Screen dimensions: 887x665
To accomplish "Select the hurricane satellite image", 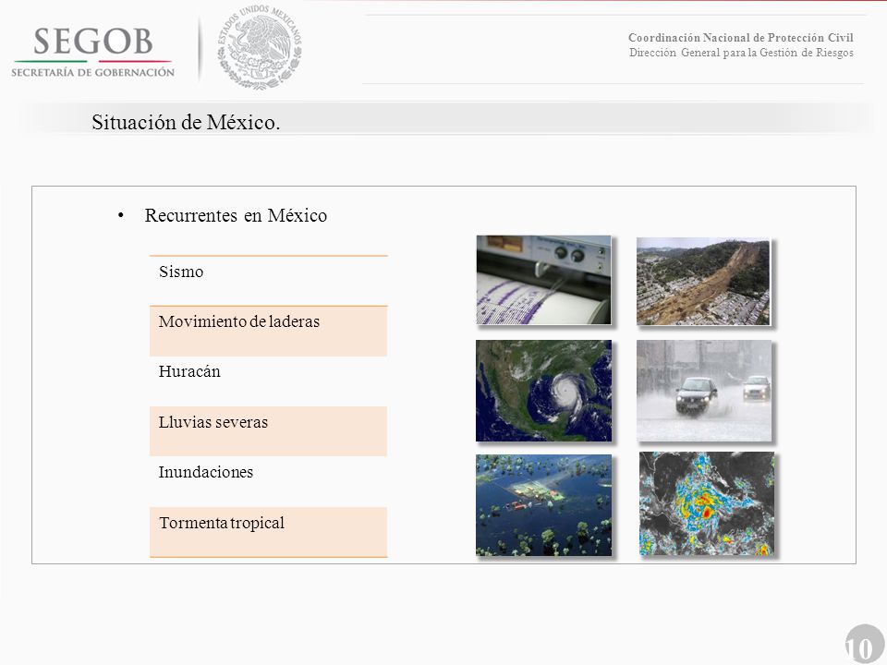I will coord(543,391).
